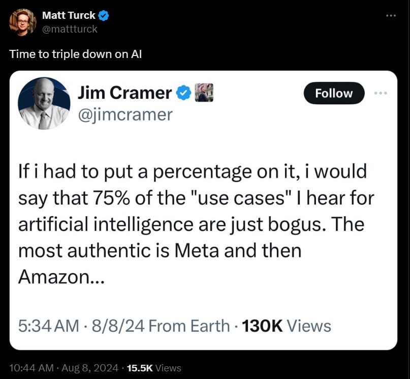Open the 10:44 AM Aug 8, 2024 timestamp

[64, 368]
